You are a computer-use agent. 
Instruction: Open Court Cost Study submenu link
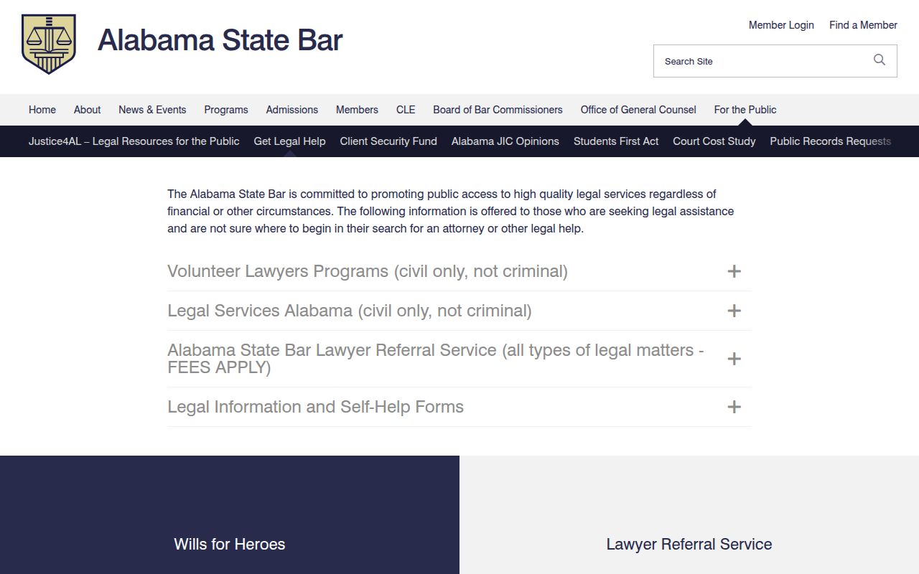[x=714, y=141]
